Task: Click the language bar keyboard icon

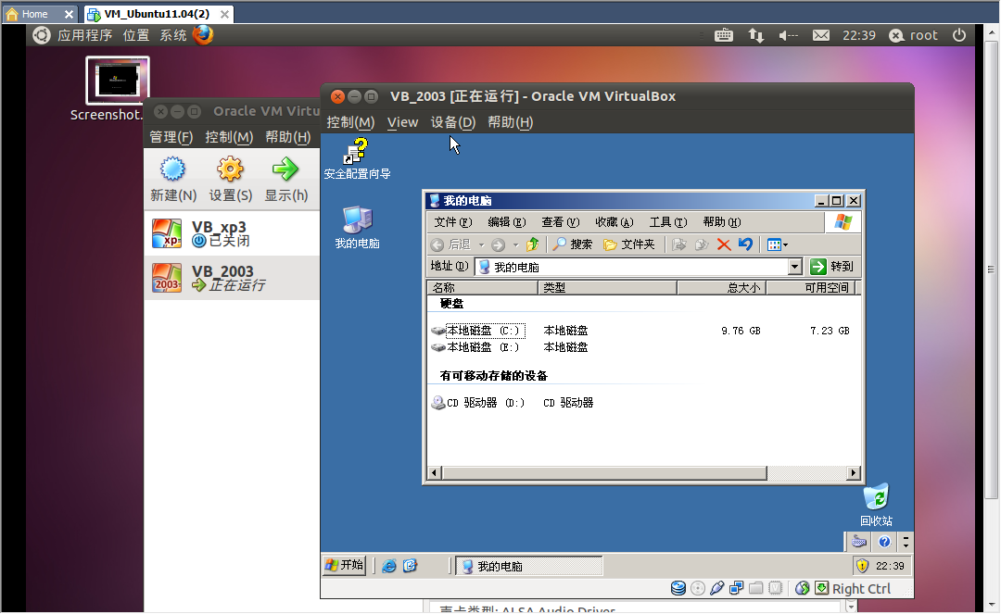Action: pyautogui.click(x=859, y=543)
